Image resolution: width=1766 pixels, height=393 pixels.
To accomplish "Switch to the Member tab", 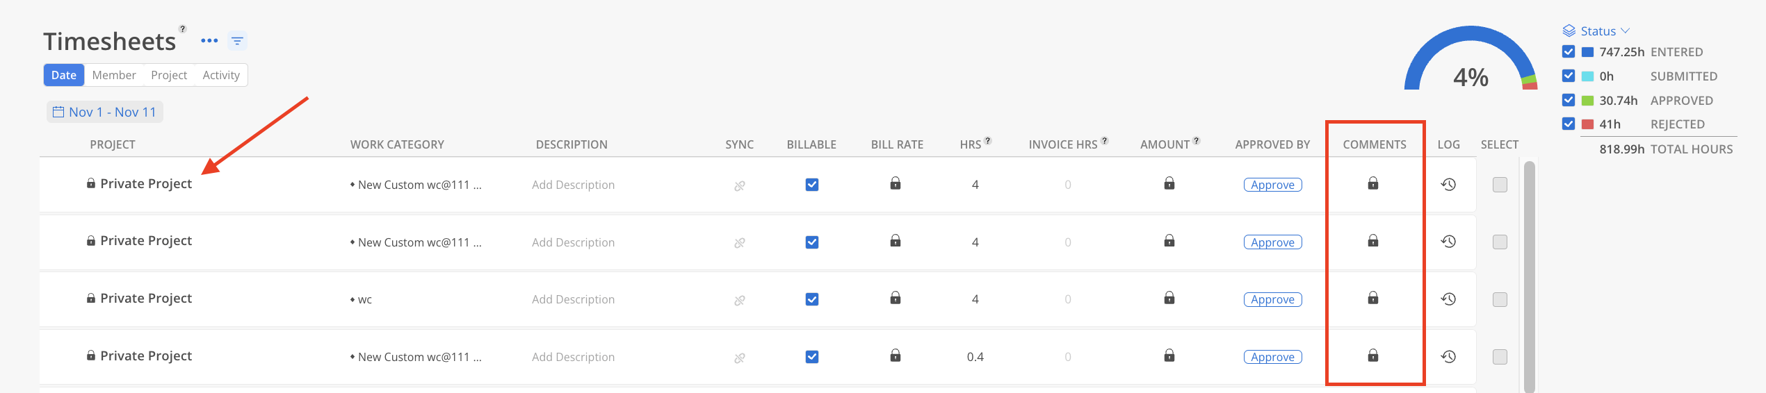I will [x=114, y=75].
